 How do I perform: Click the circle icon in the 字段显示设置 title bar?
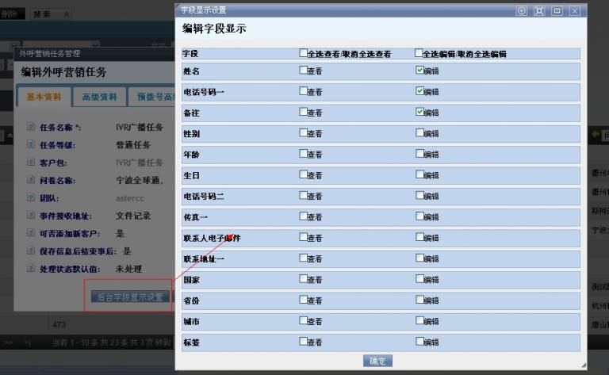[521, 10]
